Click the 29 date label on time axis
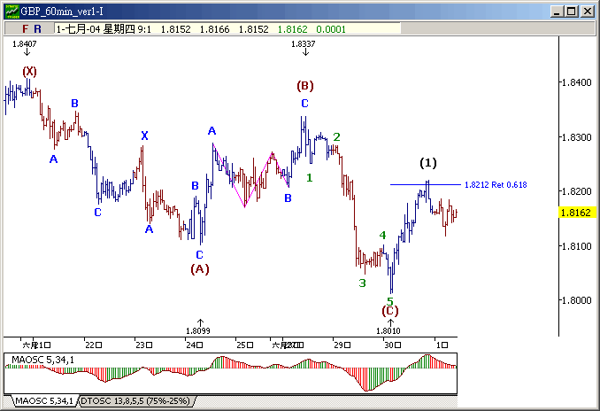The image size is (600, 411). [x=342, y=345]
